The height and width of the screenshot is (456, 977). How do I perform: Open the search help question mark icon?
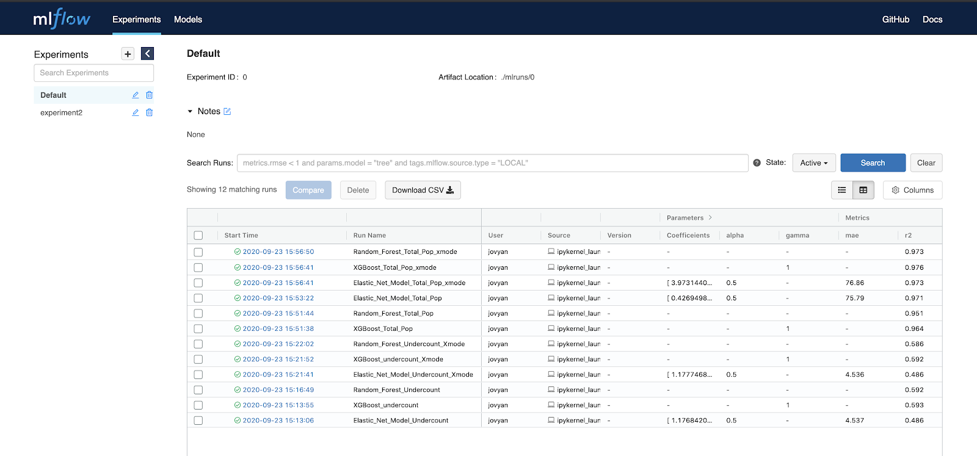coord(757,163)
